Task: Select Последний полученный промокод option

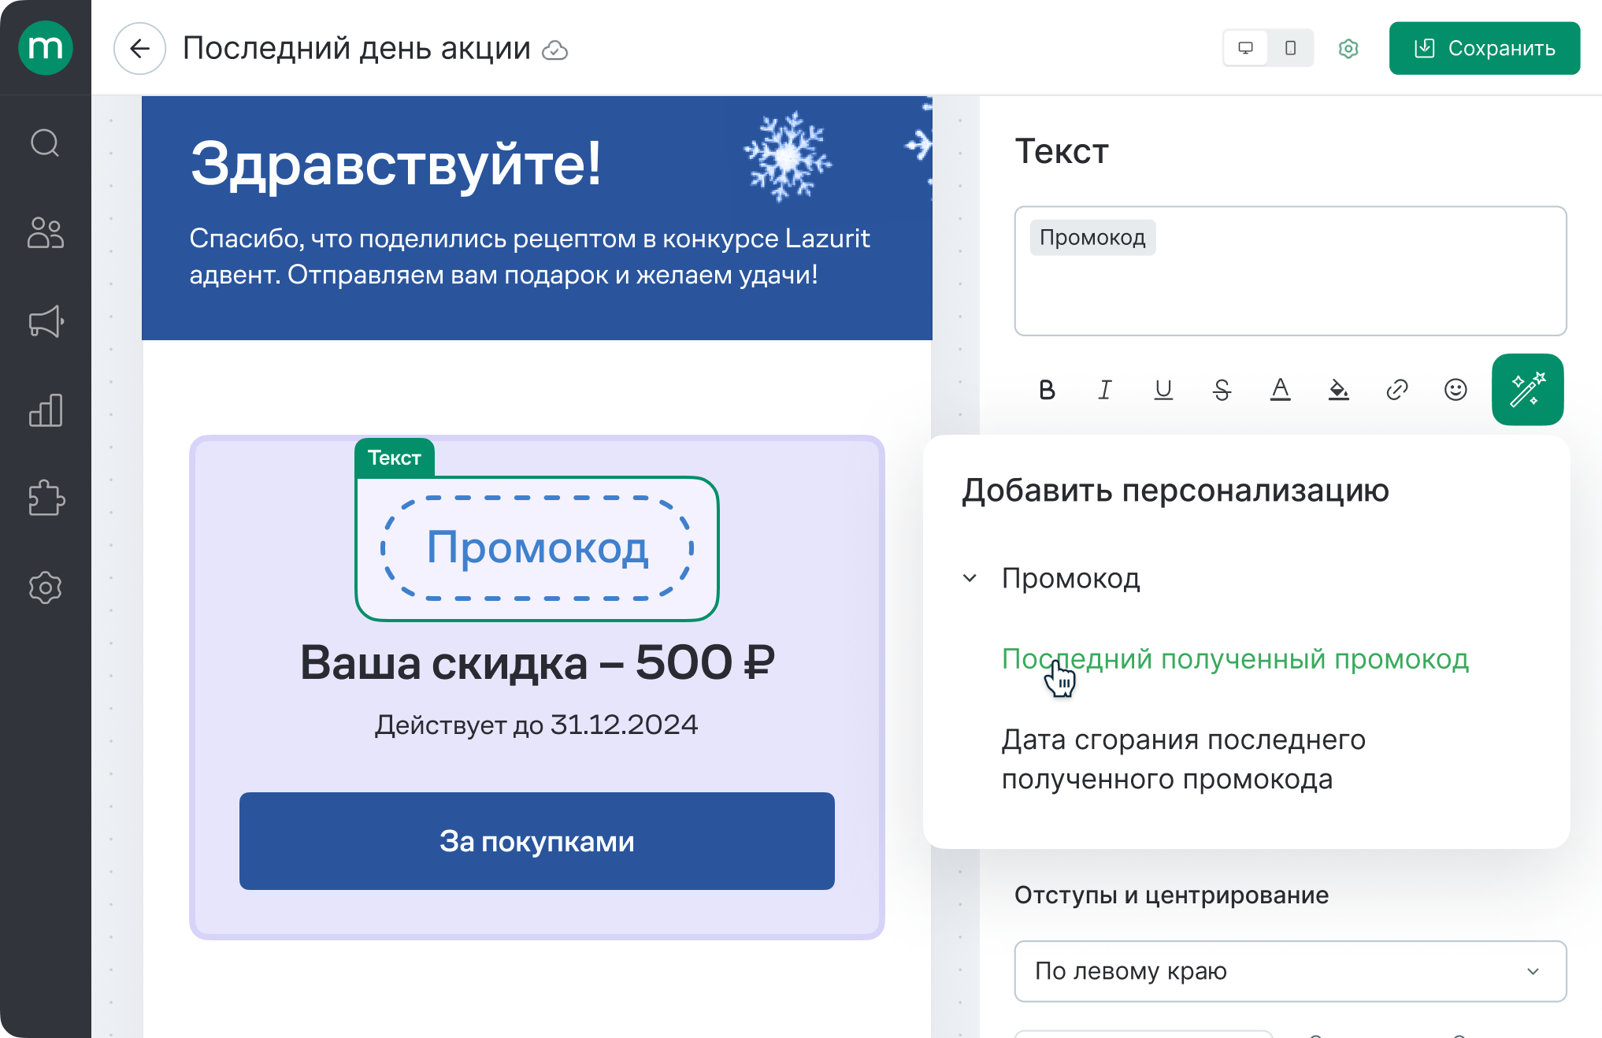Action: pyautogui.click(x=1234, y=659)
